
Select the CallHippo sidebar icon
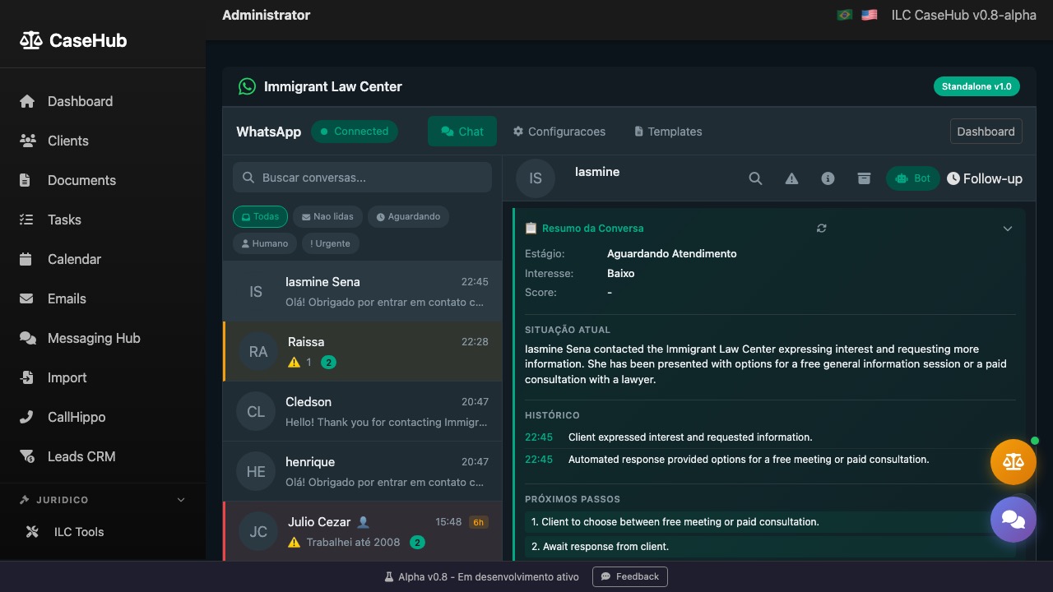point(28,417)
